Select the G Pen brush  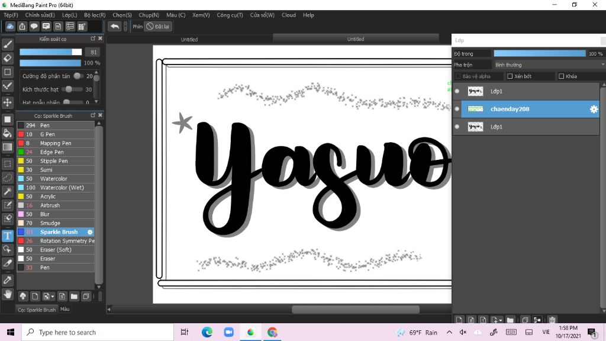coord(56,134)
